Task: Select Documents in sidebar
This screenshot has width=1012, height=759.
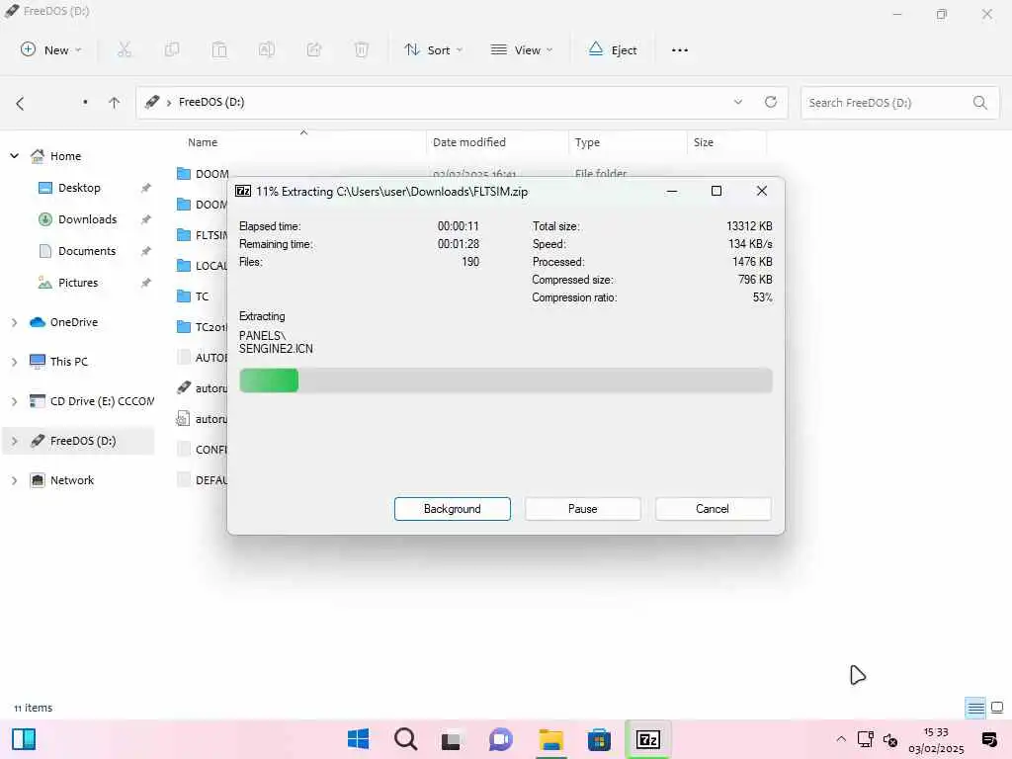Action: [87, 251]
